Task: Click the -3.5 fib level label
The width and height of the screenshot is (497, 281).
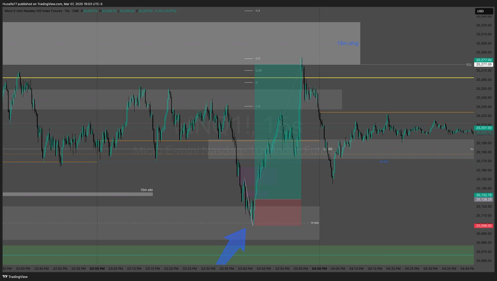Action: pyautogui.click(x=257, y=11)
